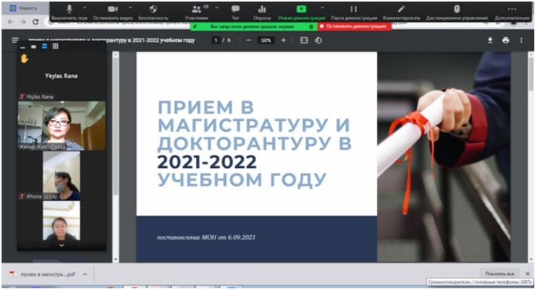The width and height of the screenshot is (536, 290).
Task: Zoom in the PDF with plus button
Action: pyautogui.click(x=283, y=40)
